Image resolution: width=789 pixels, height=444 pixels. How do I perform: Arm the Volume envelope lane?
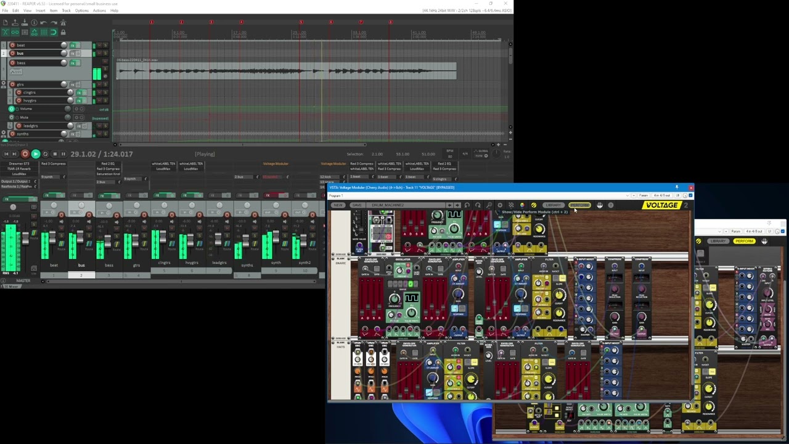(12, 109)
